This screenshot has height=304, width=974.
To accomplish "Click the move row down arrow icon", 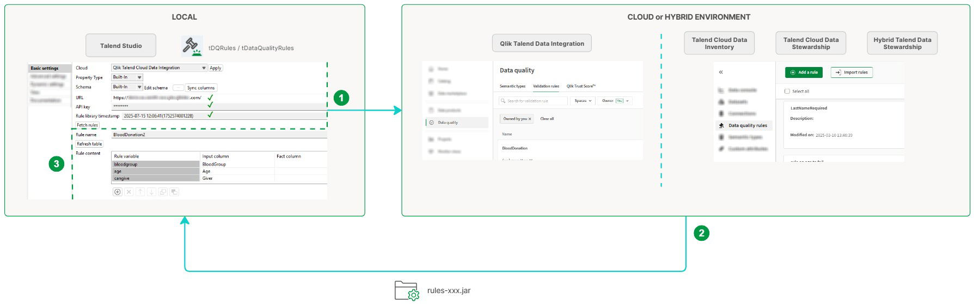I will (x=151, y=192).
